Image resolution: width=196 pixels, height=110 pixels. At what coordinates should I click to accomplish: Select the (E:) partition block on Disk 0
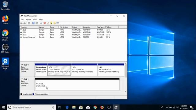(111, 70)
